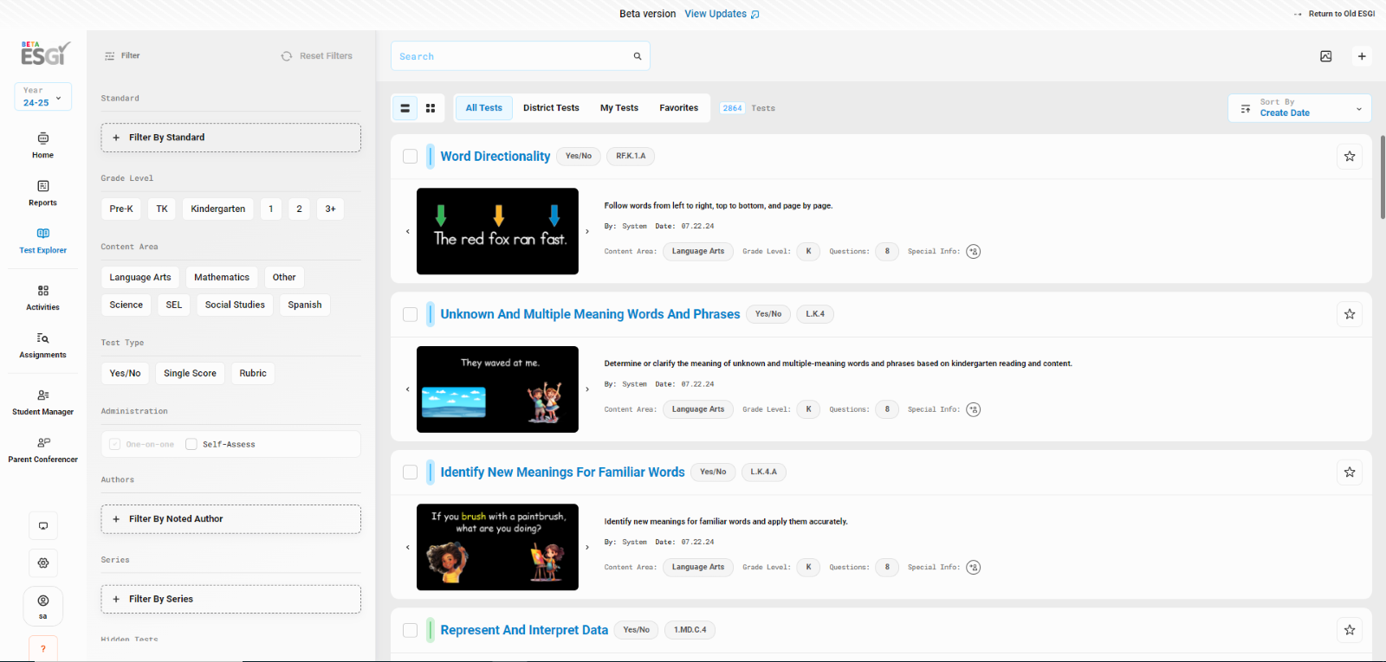Viewport: 1386px width, 662px height.
Task: Open settings gear in left sidebar
Action: pos(43,563)
